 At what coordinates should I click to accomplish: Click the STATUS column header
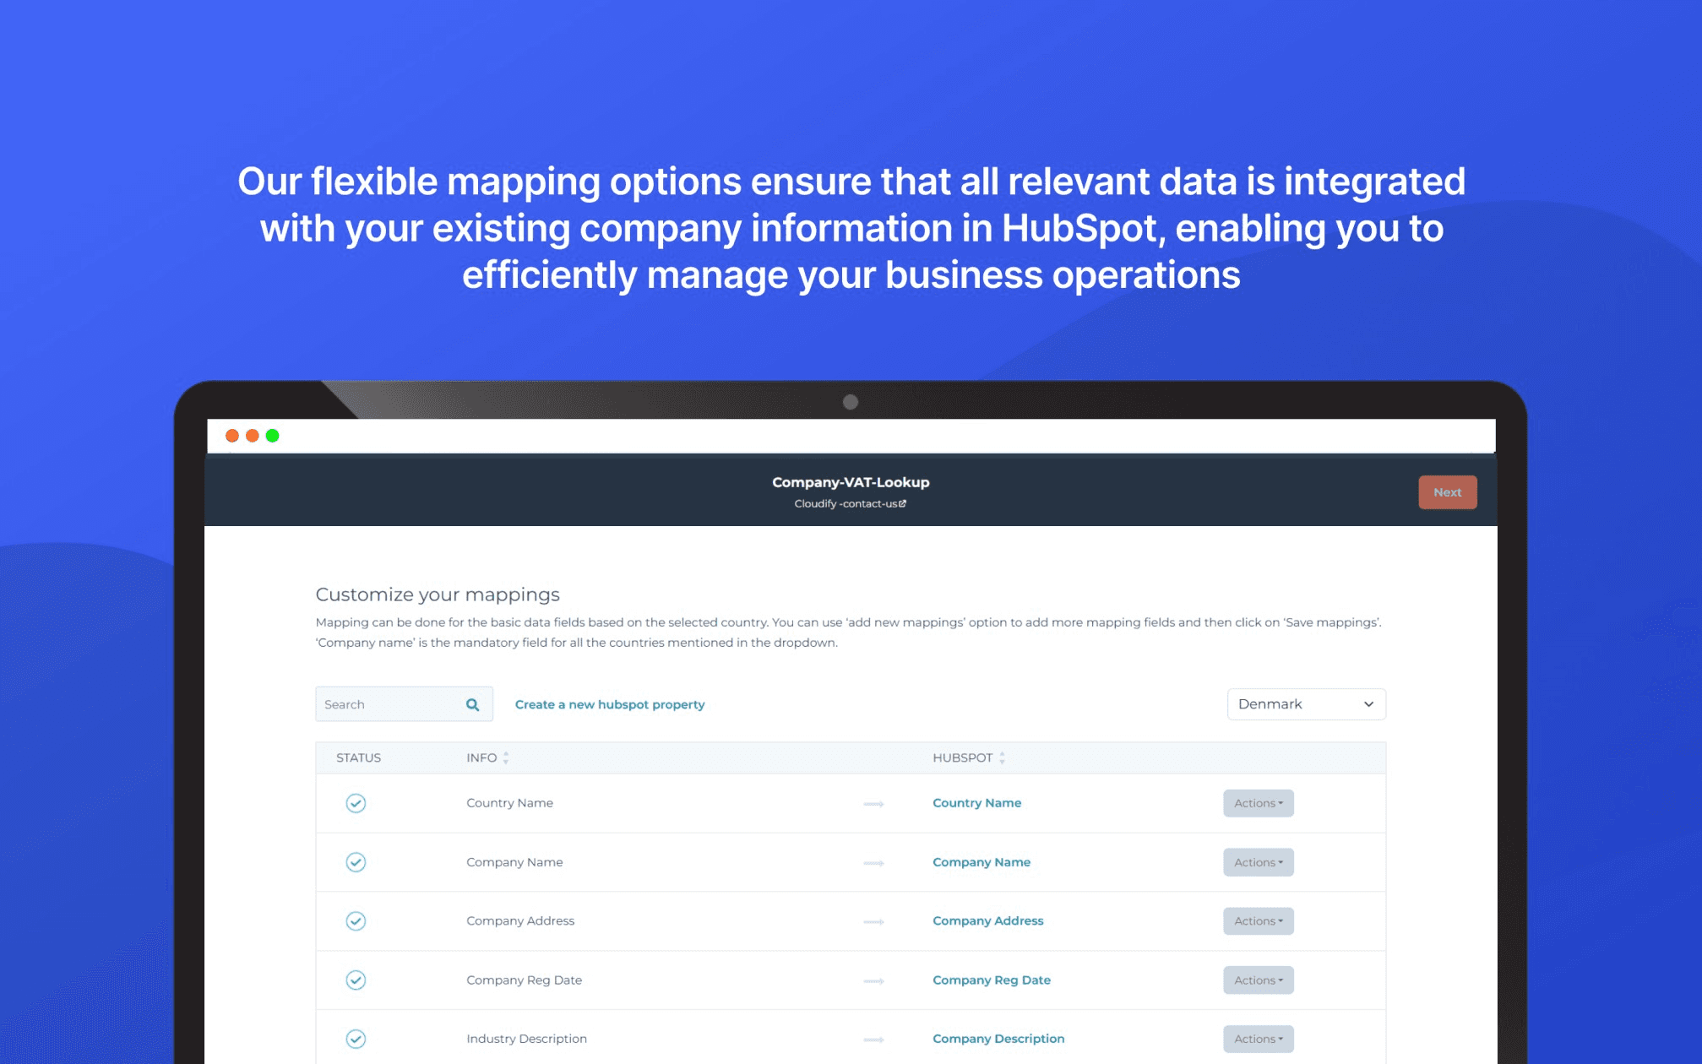tap(358, 757)
